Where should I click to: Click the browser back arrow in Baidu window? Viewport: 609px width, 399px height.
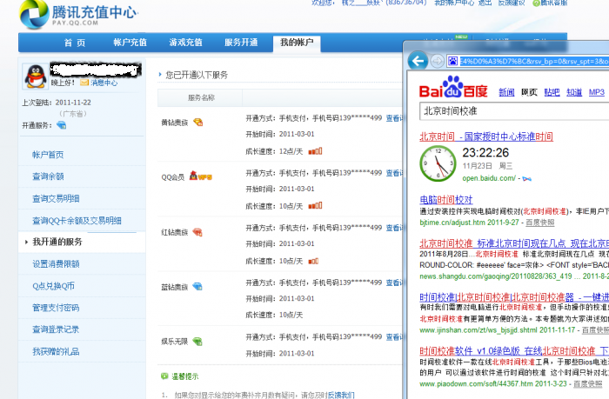[418, 61]
